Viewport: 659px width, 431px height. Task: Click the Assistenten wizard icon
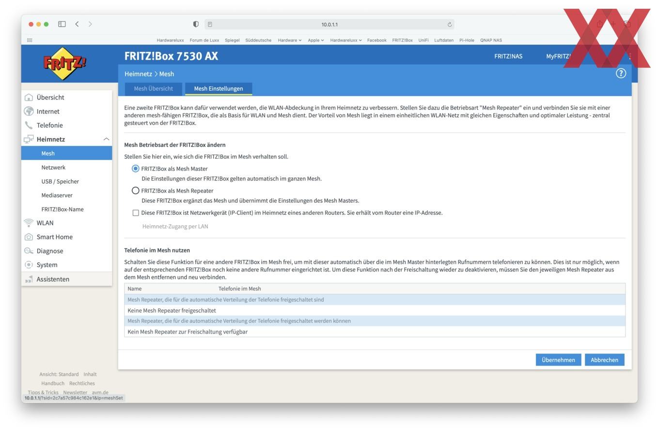point(29,279)
